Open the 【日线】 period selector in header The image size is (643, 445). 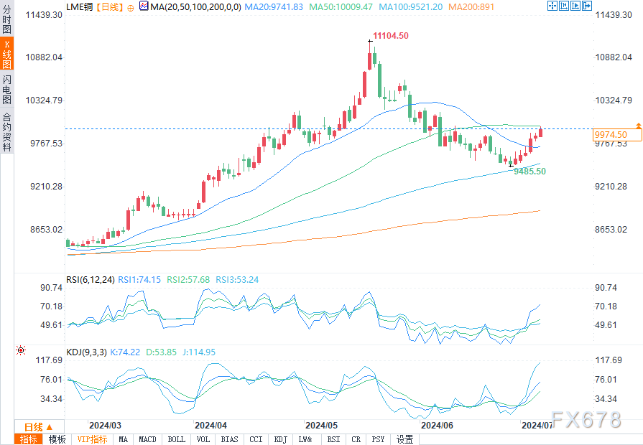pyautogui.click(x=110, y=6)
